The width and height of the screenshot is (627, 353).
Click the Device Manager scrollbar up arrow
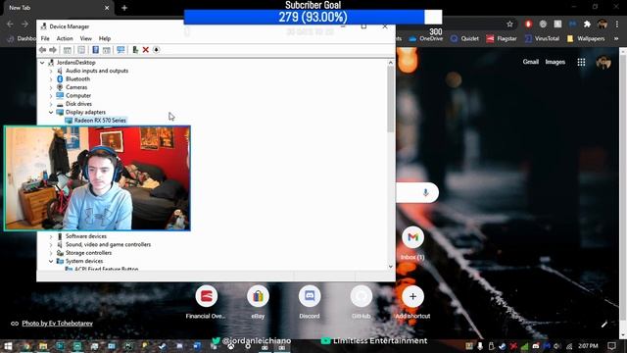[x=391, y=63]
